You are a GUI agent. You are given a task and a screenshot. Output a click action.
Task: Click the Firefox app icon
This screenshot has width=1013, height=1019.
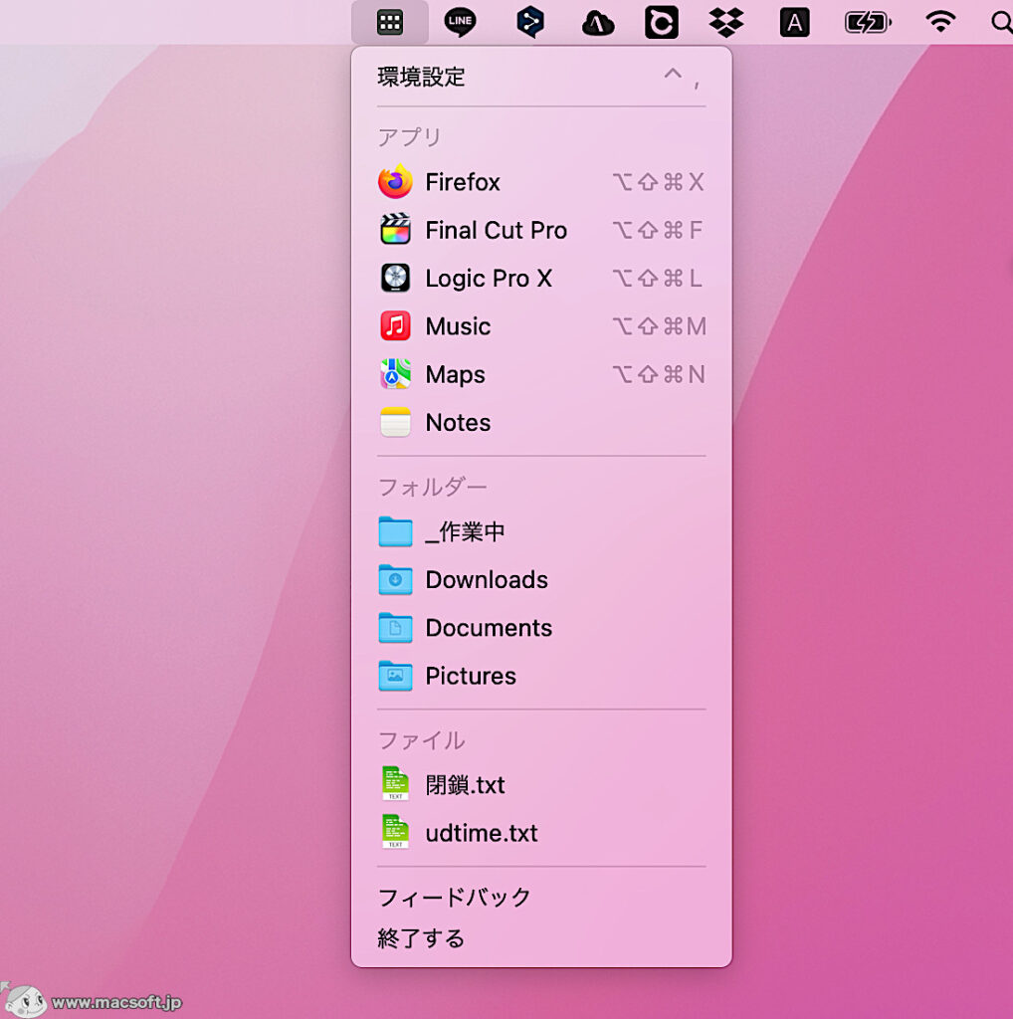tap(395, 181)
